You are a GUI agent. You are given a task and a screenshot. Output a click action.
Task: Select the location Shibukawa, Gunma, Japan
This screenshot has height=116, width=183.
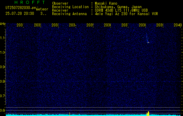click(118, 7)
